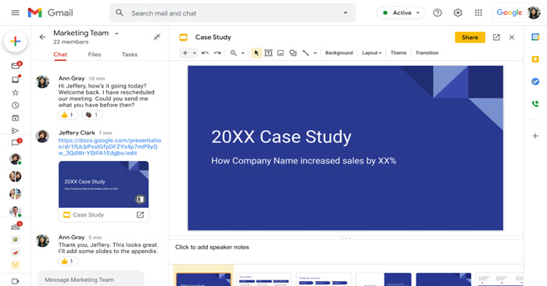Click the fist reaction on Ann's message

91,115
